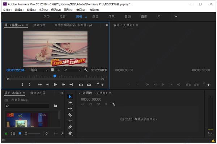Select the Ripple Edit tool

click(x=70, y=109)
